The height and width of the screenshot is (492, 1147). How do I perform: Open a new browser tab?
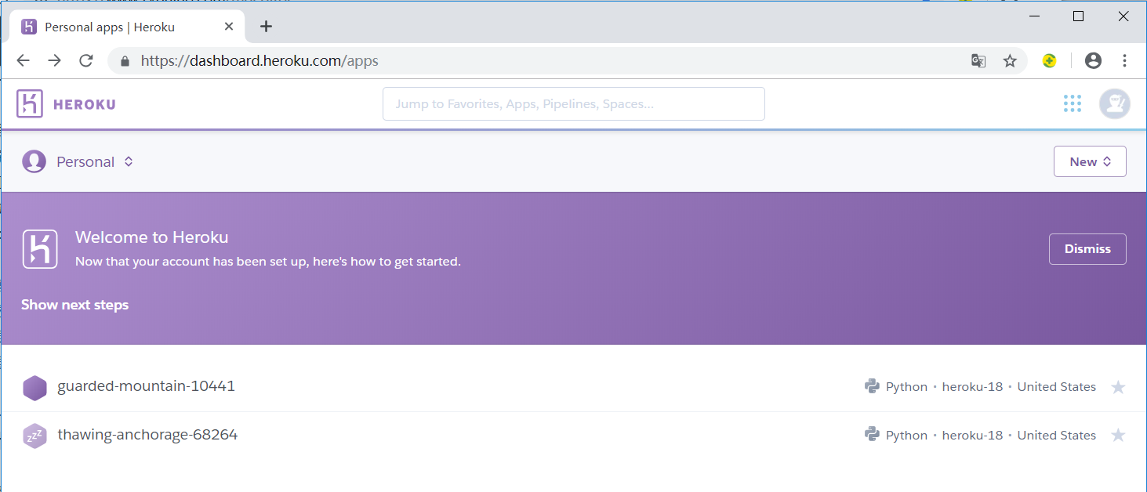point(266,27)
